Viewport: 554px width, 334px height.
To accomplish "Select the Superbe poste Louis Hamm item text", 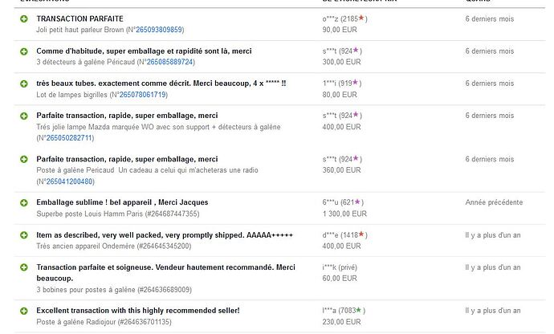I will (118, 214).
